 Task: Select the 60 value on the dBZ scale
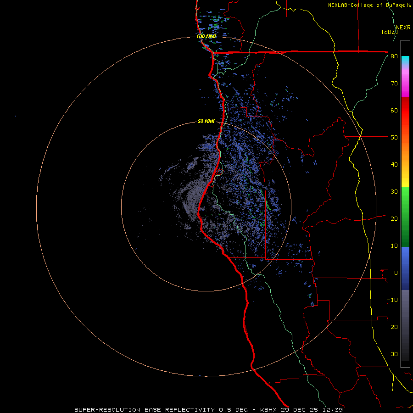click(x=394, y=111)
